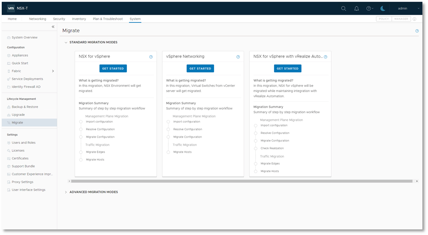
Task: Open Licenses in sidebar
Action: [x=18, y=151]
